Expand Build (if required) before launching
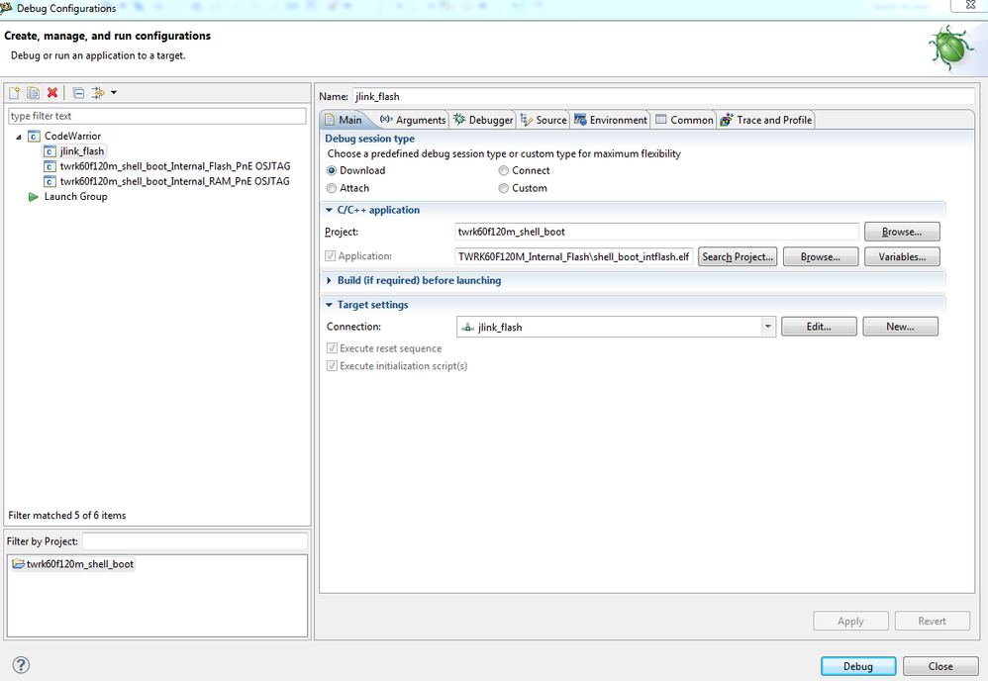The image size is (988, 681). click(x=329, y=280)
